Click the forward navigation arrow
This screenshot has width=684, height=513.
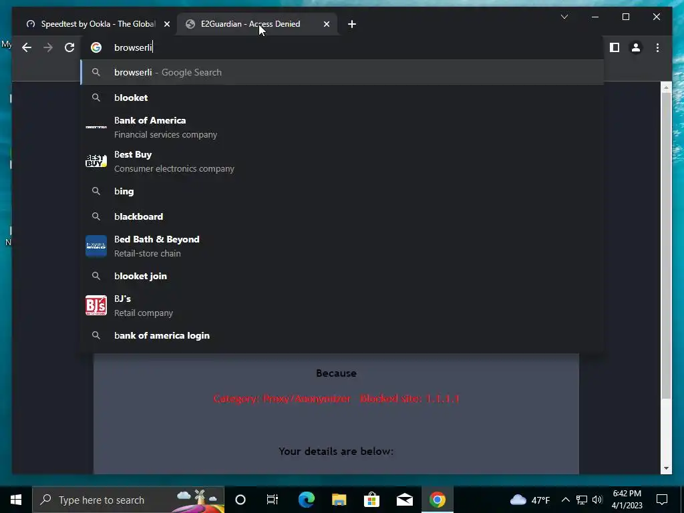tap(48, 47)
